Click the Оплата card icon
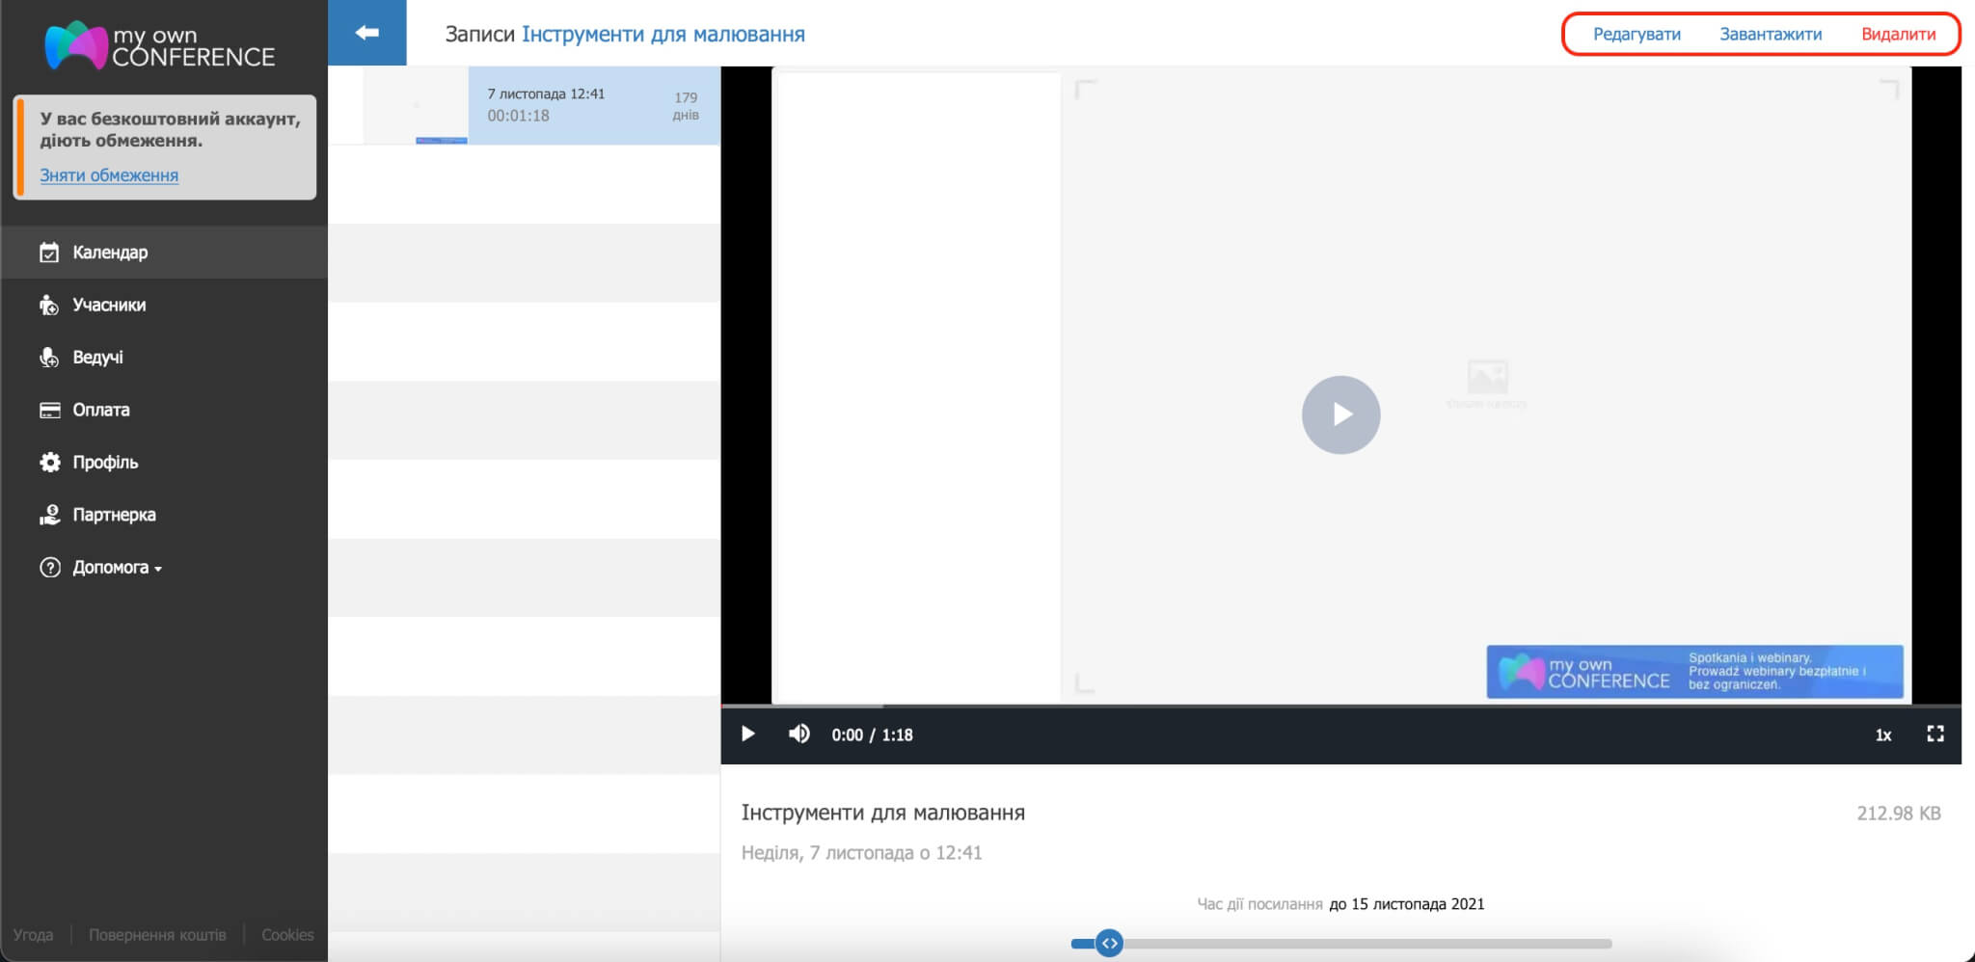 point(49,410)
